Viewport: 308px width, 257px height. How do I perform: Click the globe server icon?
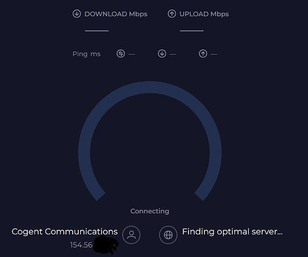coord(168,235)
